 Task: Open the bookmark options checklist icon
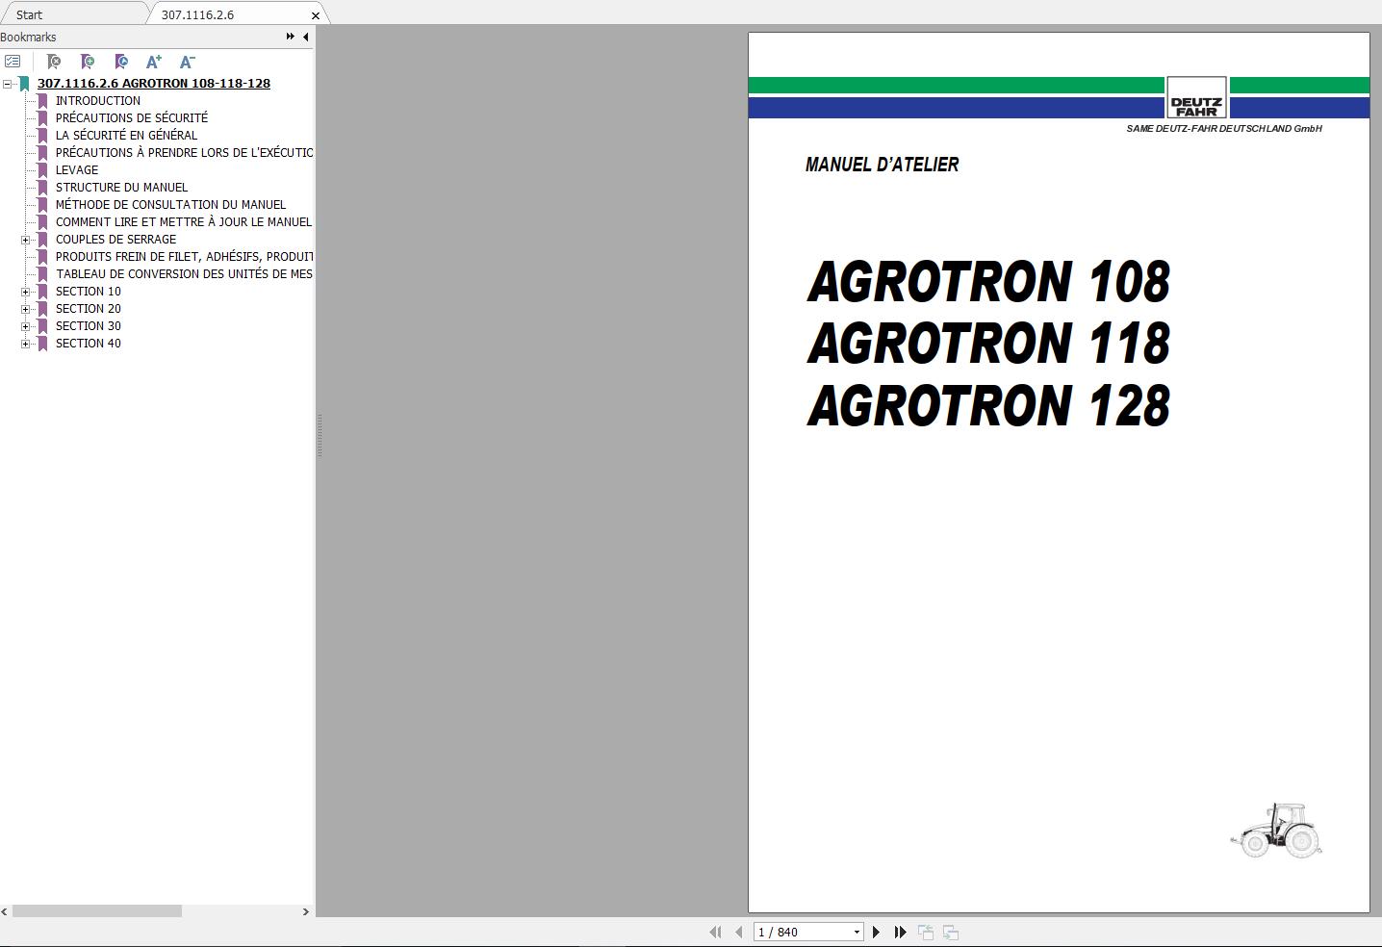[13, 62]
